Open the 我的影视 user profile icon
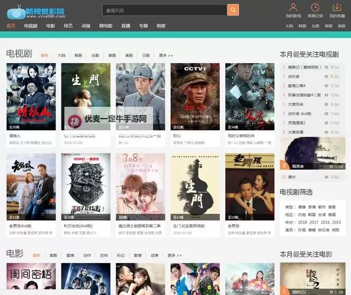The width and height of the screenshot is (351, 295). click(293, 7)
